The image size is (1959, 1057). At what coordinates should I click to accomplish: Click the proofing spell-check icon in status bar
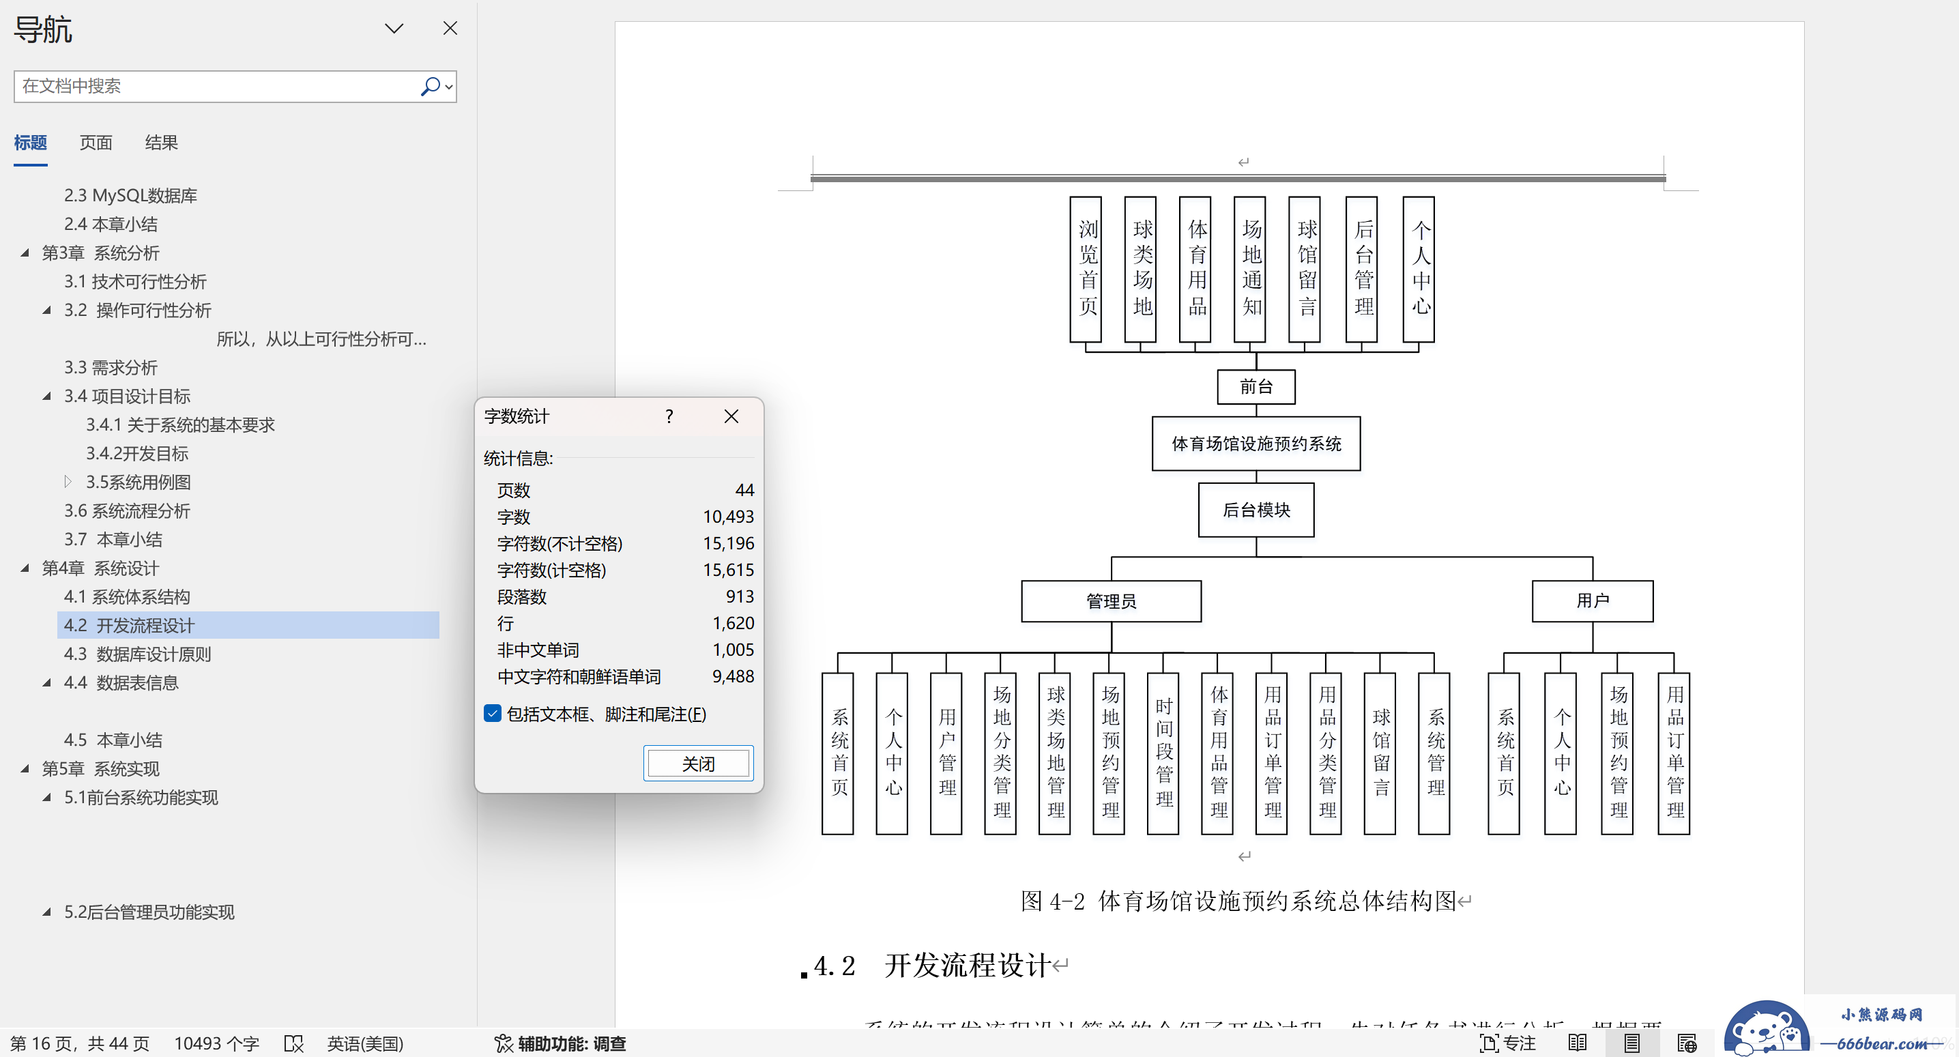(x=293, y=1043)
